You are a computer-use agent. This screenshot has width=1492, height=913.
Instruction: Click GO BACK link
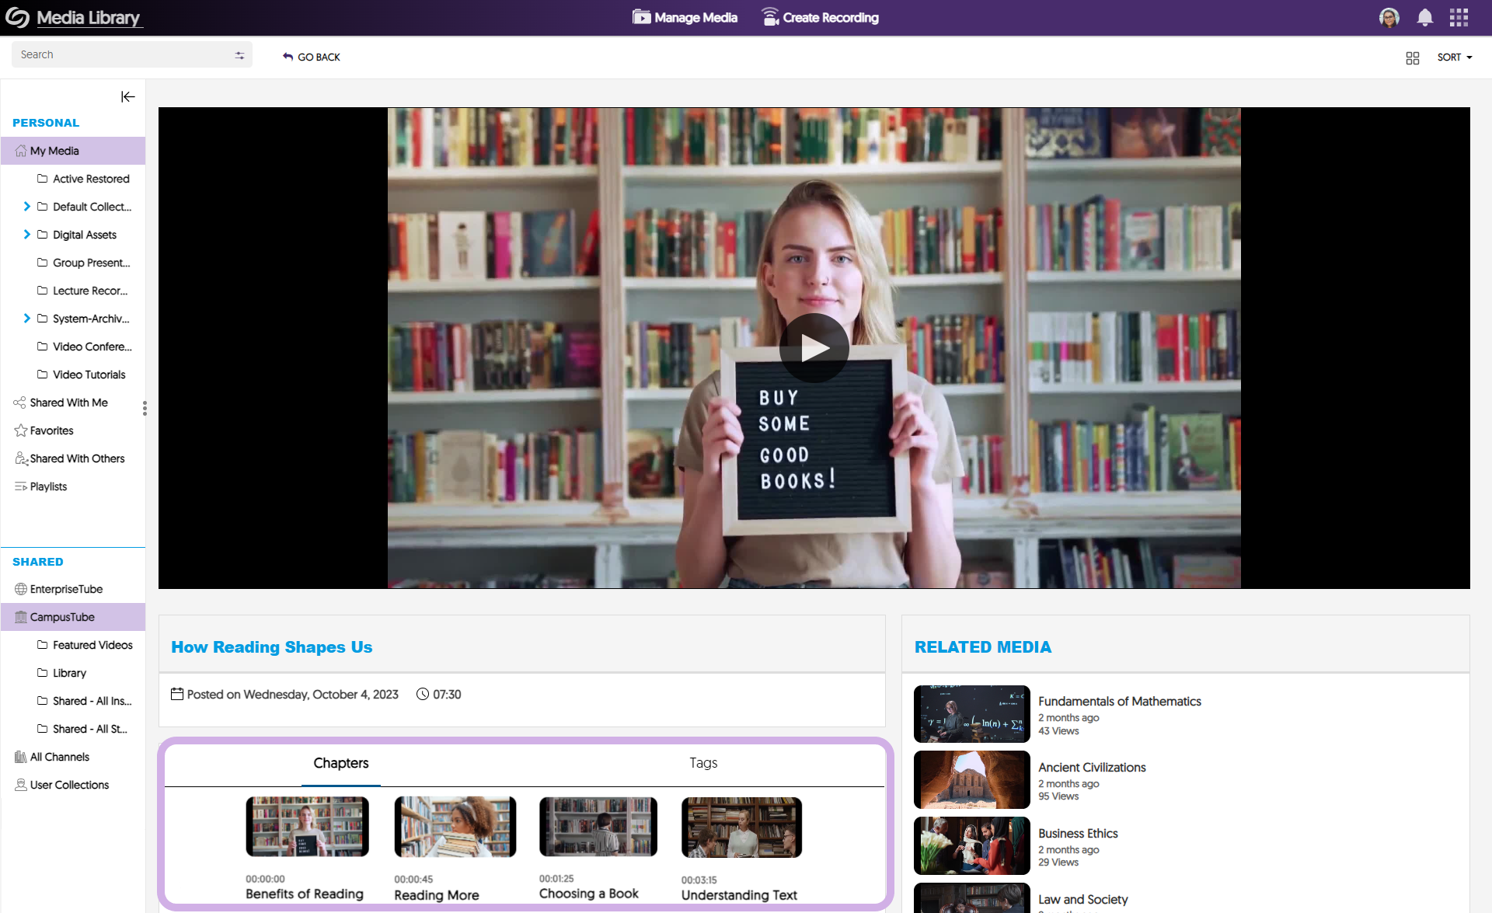(312, 57)
